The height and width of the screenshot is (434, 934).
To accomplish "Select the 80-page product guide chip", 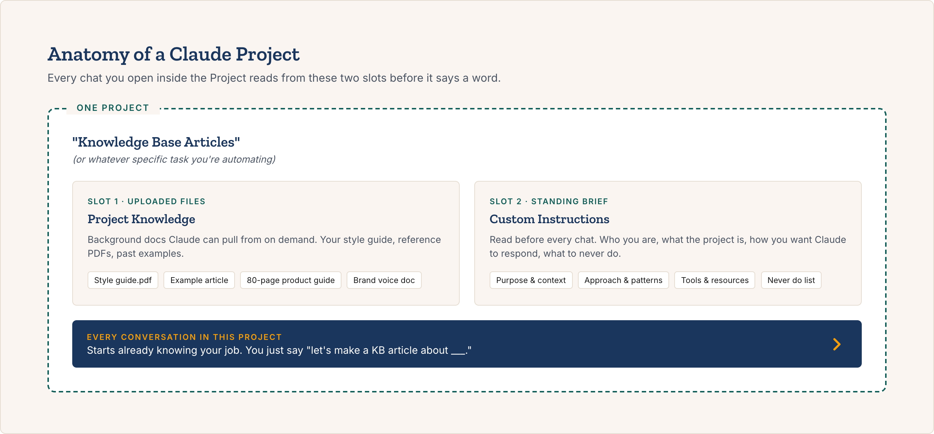I will pyautogui.click(x=290, y=280).
